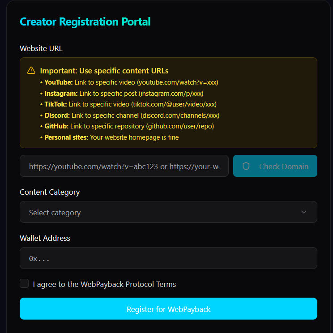Click the YouTube URL guideline line

[x=129, y=82]
